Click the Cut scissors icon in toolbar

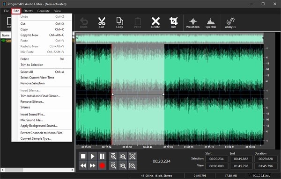tap(102, 22)
